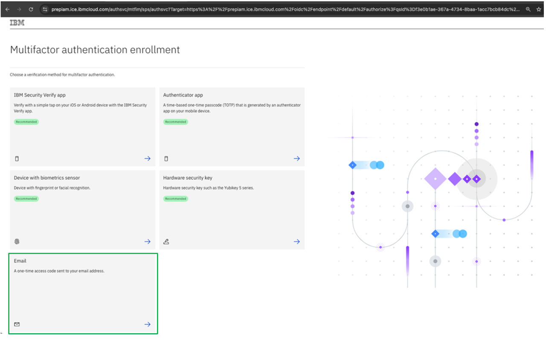Open site information icon in address bar
The image size is (546, 340).
click(45, 9)
